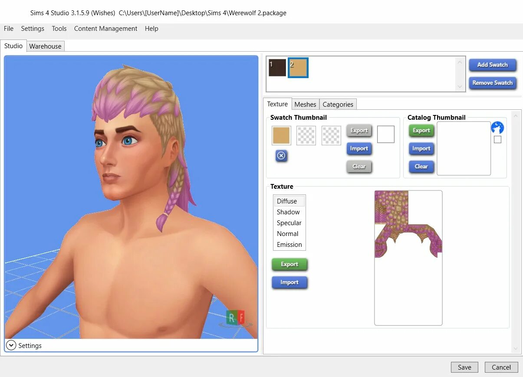Select the tan swatch labeled 2
Viewport: 523px width, 377px height.
tap(298, 67)
